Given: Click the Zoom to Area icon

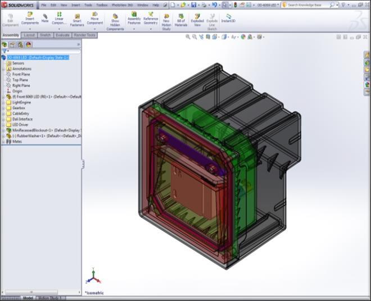Looking at the screenshot, I should pyautogui.click(x=194, y=37).
